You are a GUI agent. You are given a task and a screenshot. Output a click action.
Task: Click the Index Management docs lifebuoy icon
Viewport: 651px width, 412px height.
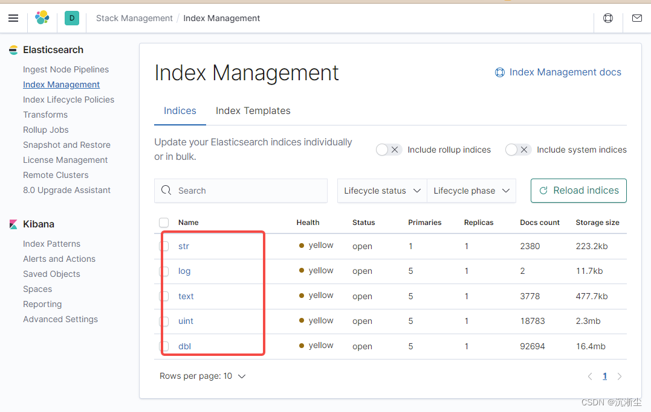pyautogui.click(x=500, y=72)
